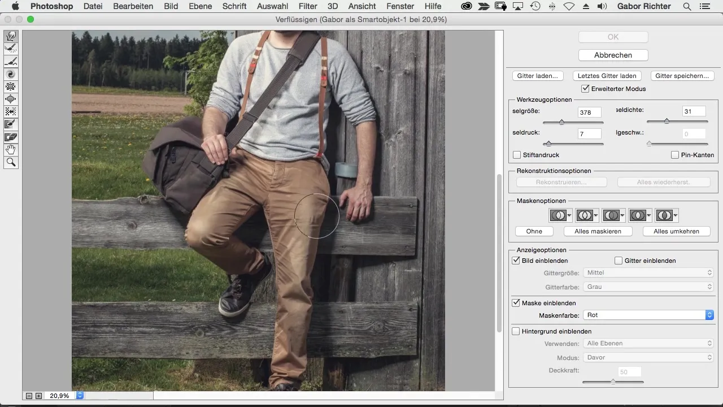The width and height of the screenshot is (723, 407).
Task: Open the first mask option replace-selection dropdown
Action: pyautogui.click(x=560, y=215)
